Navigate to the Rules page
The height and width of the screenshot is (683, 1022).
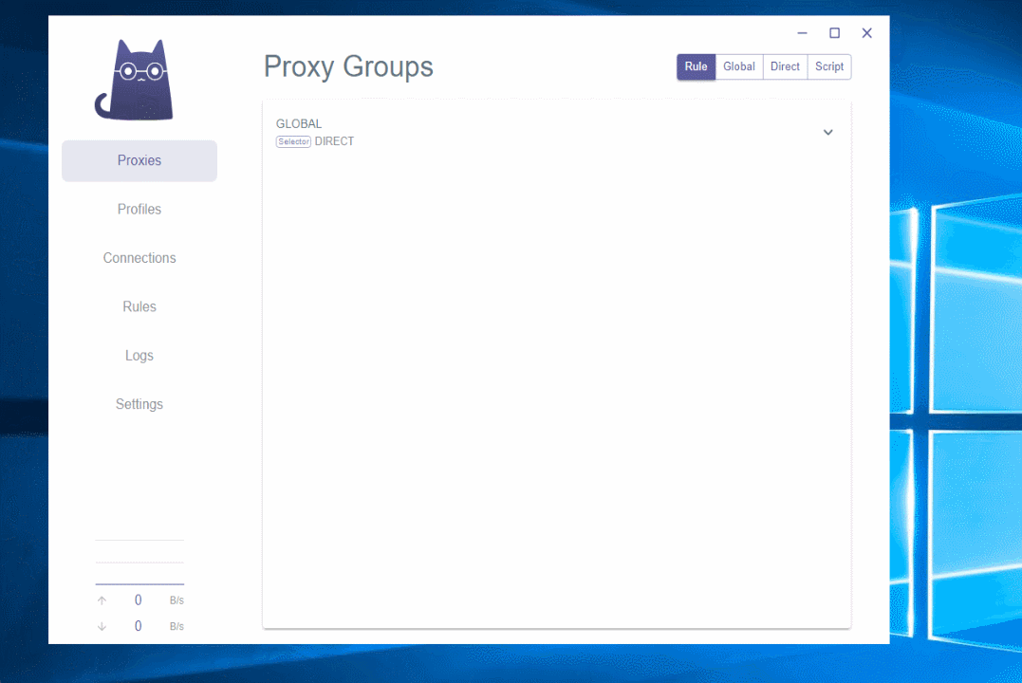(x=139, y=307)
